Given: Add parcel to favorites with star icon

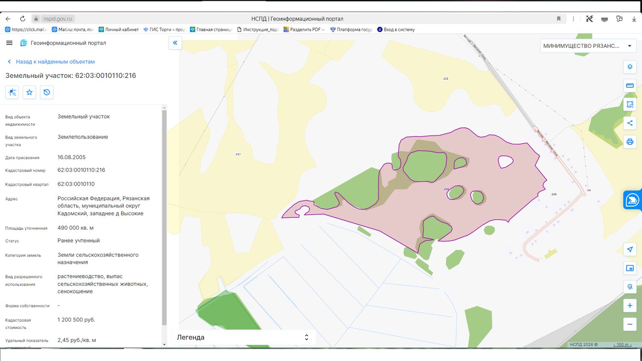Looking at the screenshot, I should coord(30,92).
